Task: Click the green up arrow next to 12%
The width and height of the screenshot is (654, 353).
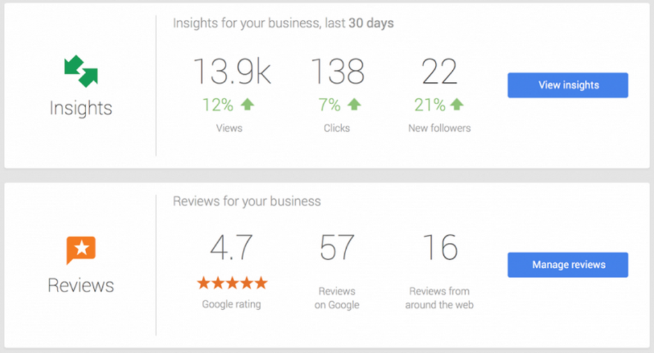Action: tap(247, 104)
